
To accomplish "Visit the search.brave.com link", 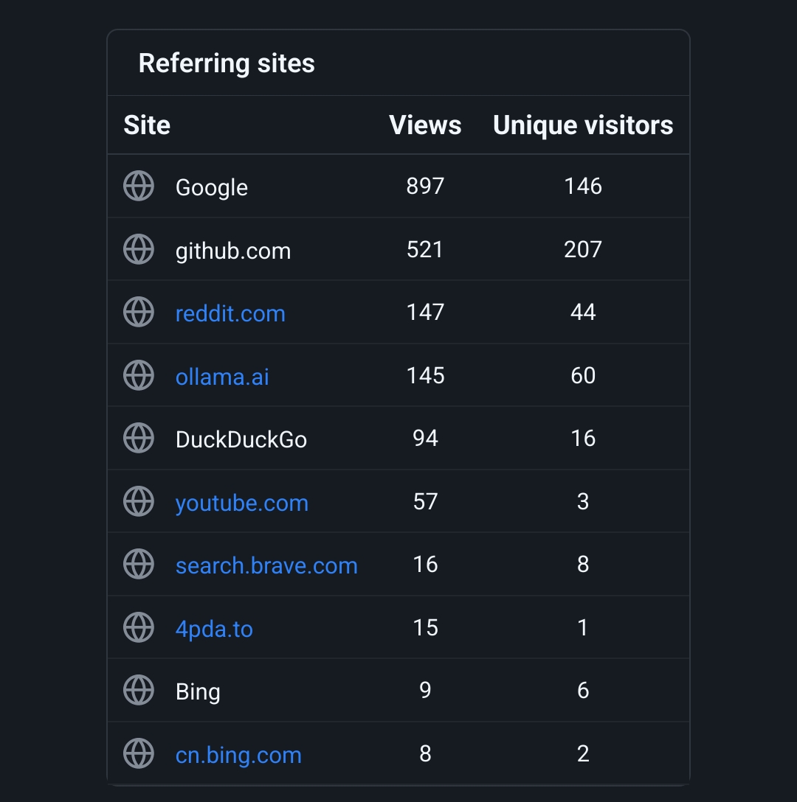I will coord(266,565).
